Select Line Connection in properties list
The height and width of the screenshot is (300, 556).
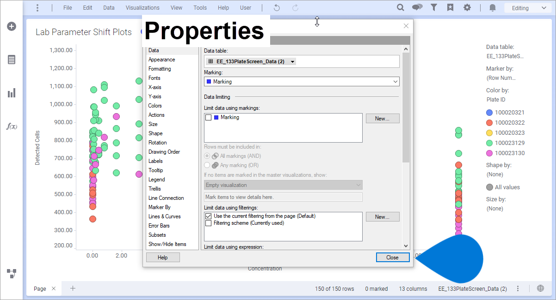[166, 198]
